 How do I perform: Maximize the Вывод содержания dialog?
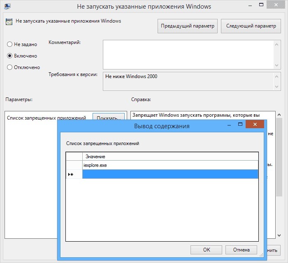240,125
